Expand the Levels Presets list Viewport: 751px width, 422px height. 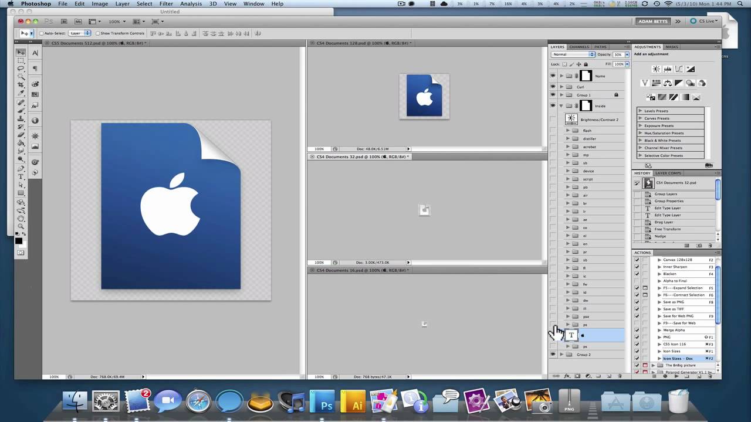tap(641, 110)
